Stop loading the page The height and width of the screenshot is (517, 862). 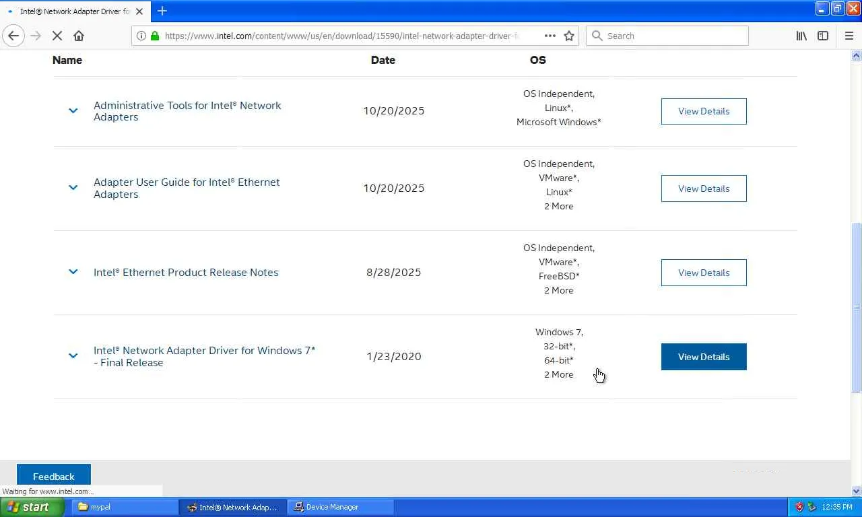[x=57, y=36]
